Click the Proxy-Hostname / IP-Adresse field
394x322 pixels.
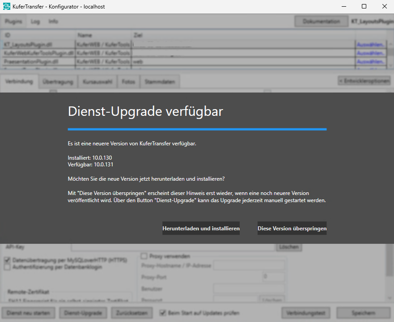tap(249, 266)
